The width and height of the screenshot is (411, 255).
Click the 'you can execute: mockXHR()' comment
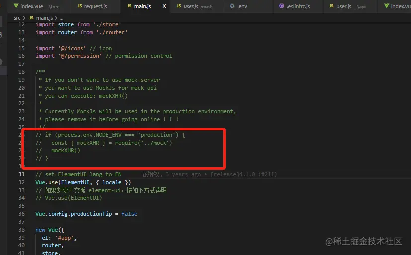(x=86, y=96)
